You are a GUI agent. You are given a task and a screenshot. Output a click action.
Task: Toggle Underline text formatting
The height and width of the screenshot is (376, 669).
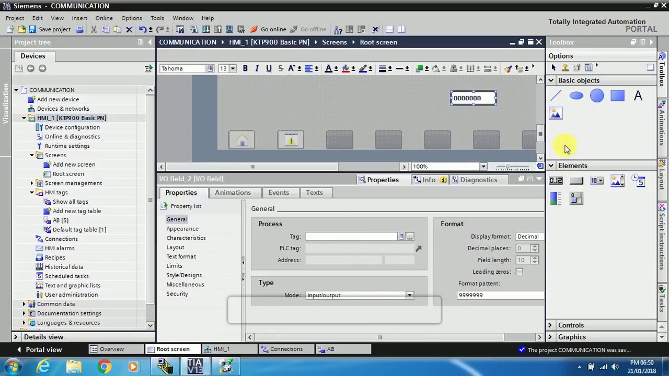269,68
